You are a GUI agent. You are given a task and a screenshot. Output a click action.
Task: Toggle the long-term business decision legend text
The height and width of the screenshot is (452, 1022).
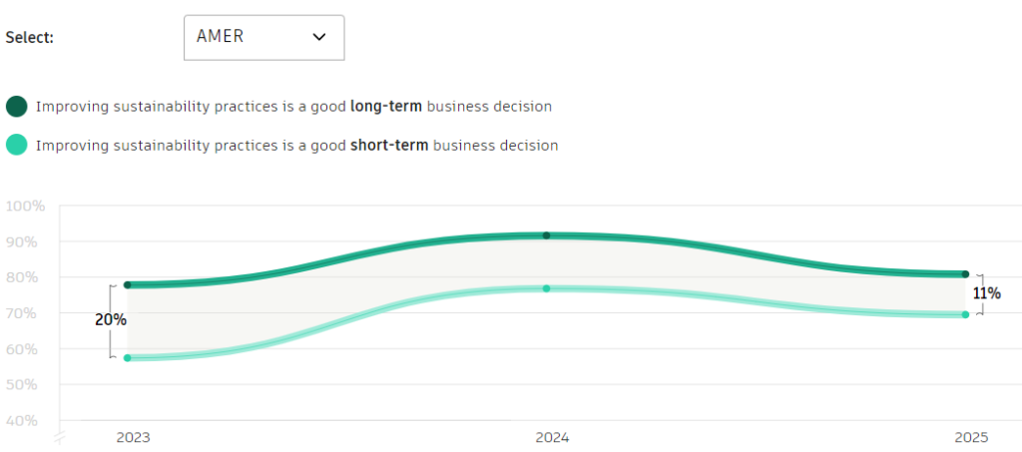coord(293,107)
